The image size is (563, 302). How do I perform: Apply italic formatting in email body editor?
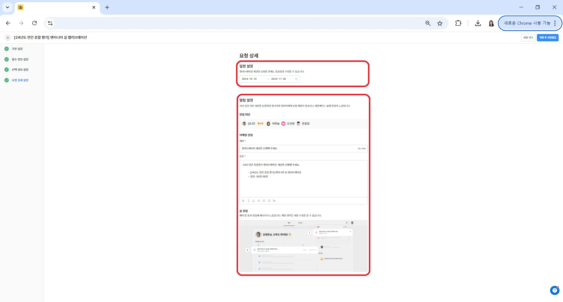(248, 201)
